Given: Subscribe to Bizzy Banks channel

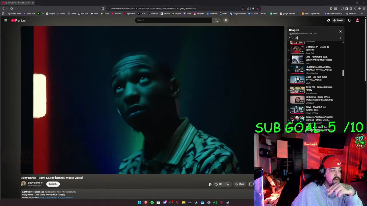Looking at the screenshot, I should click(53, 184).
